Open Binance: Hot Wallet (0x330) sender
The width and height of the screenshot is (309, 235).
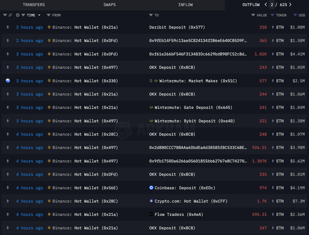pyautogui.click(x=85, y=81)
